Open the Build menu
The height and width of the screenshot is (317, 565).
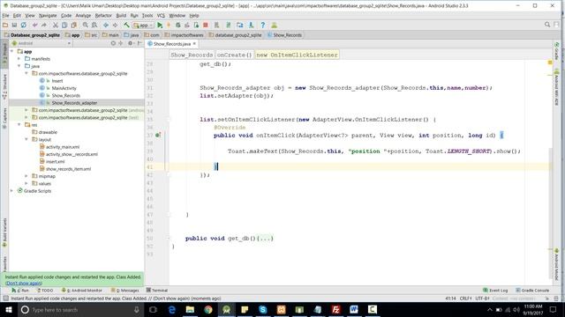[121, 16]
